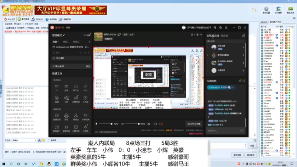
Task: Click the 添加素材 add source button
Action: tap(58, 66)
